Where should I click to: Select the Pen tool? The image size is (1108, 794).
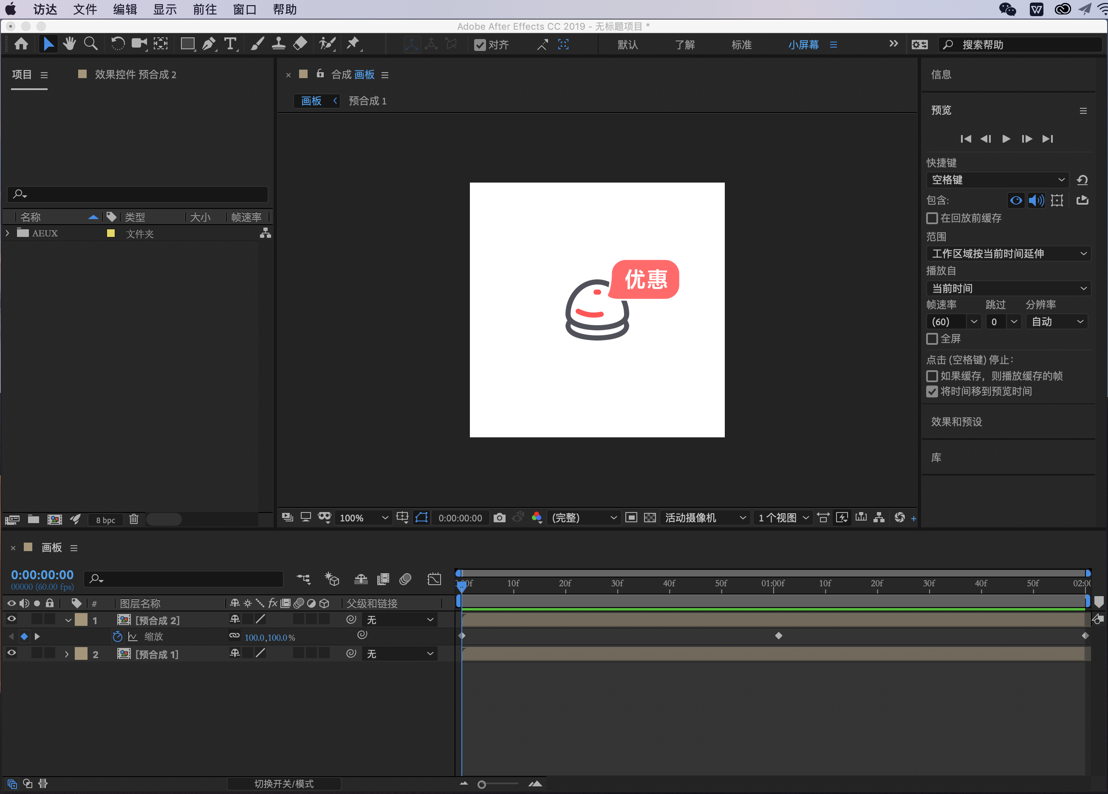click(209, 45)
